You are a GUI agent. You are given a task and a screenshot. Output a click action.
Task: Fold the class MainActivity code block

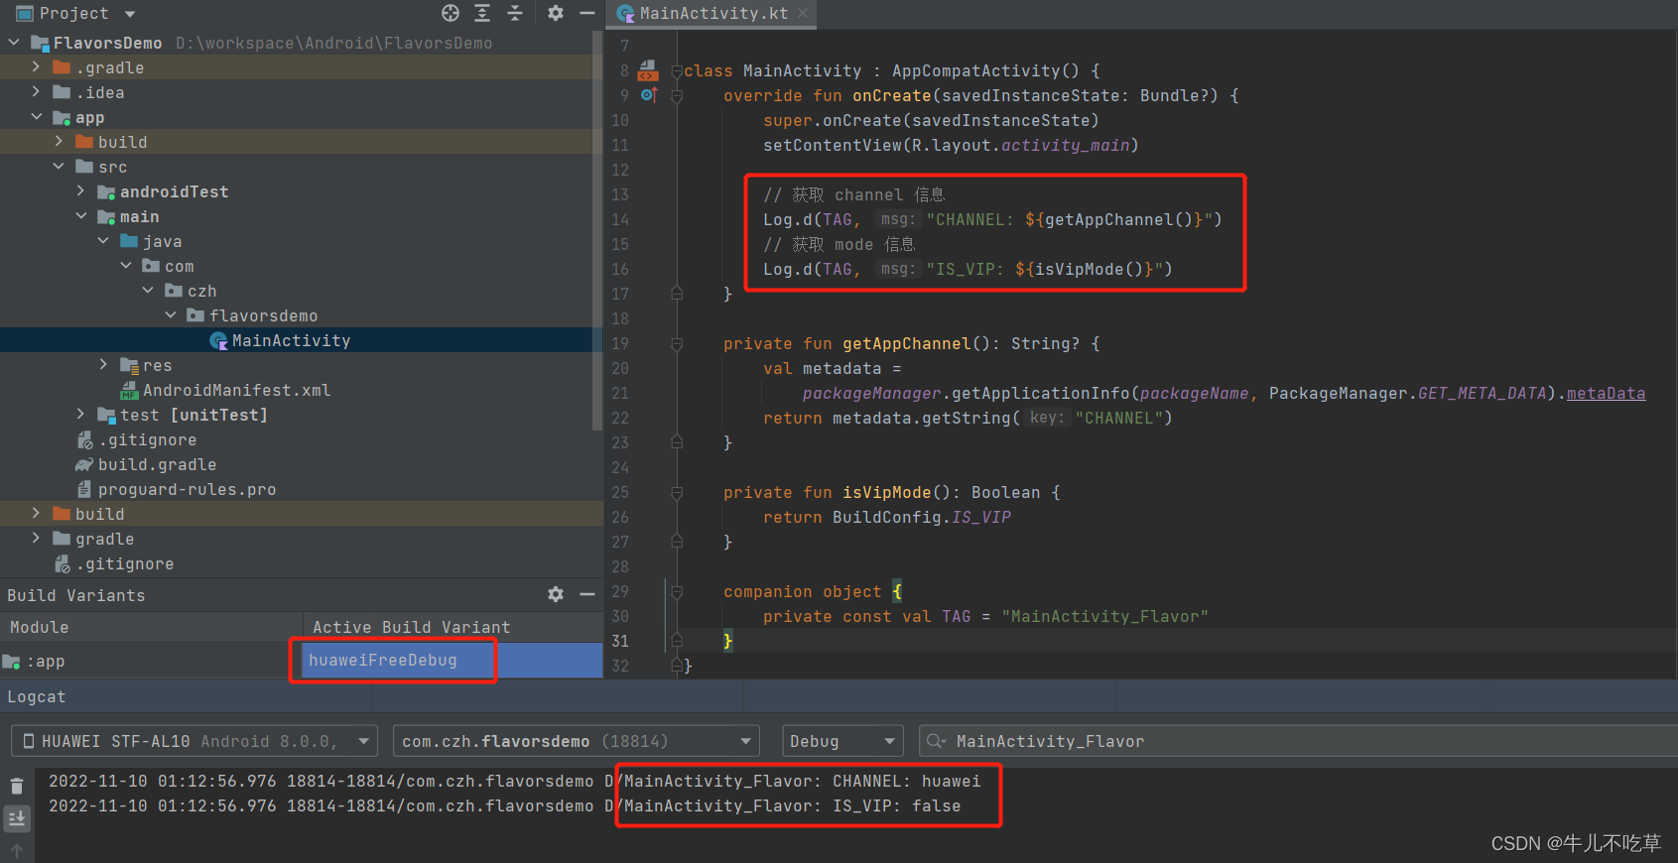676,70
